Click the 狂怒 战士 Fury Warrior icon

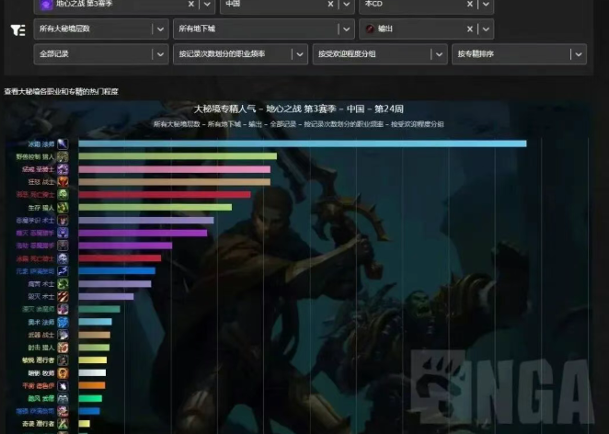pyautogui.click(x=63, y=182)
